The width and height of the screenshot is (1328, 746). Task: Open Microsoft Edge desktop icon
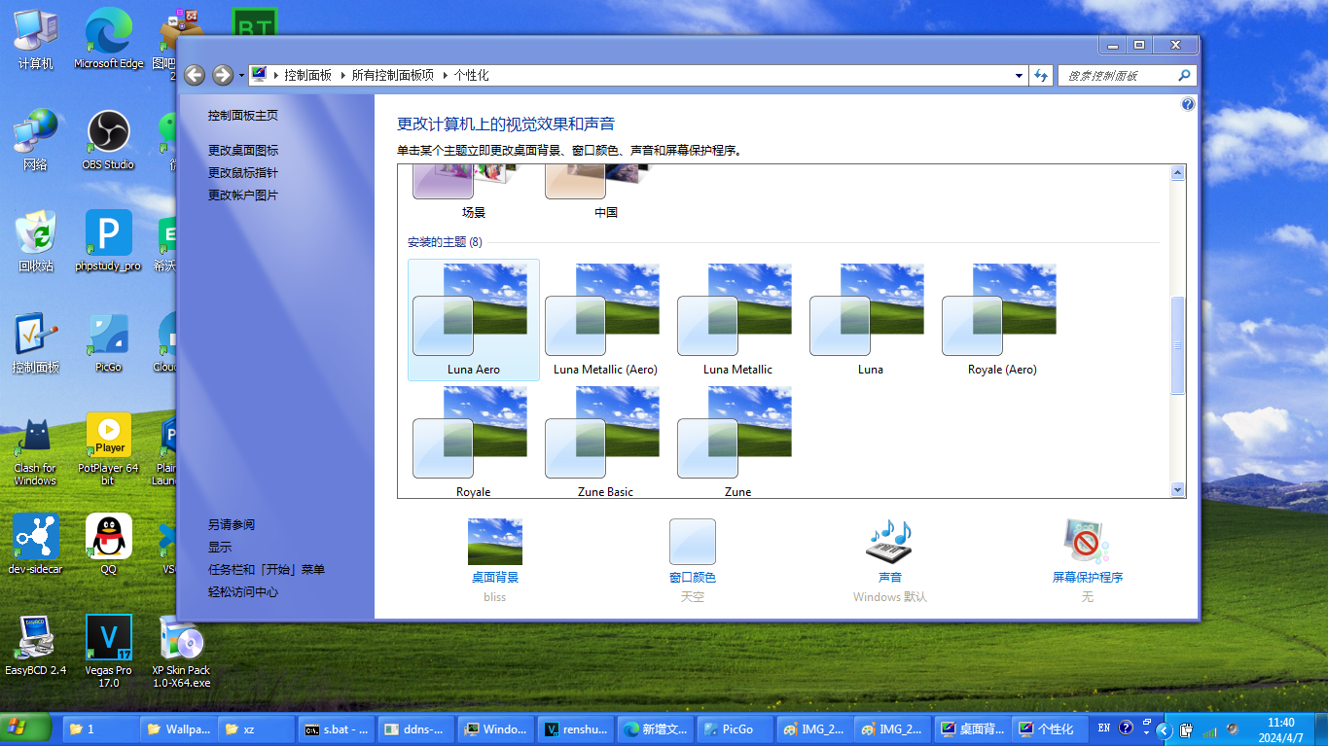coord(108,39)
